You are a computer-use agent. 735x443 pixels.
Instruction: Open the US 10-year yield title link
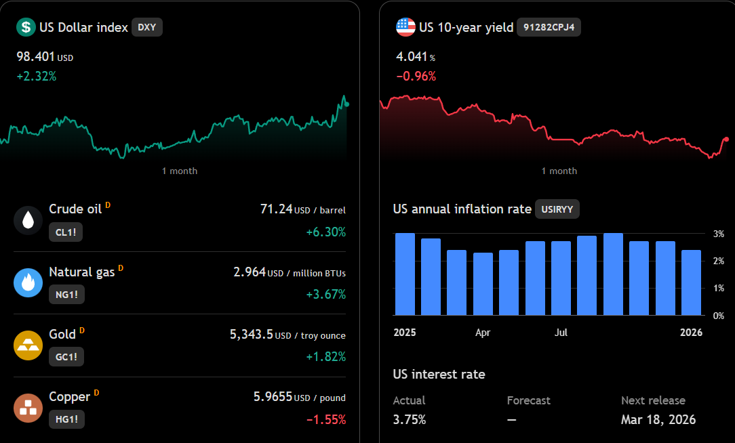tap(466, 27)
